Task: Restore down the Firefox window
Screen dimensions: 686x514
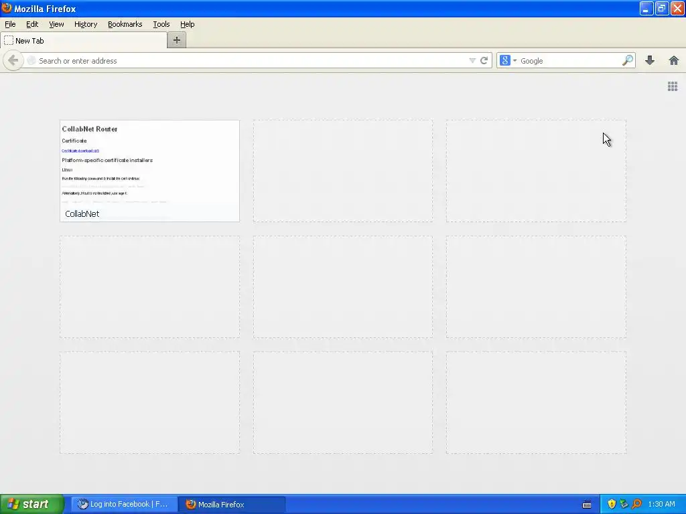Action: pos(662,8)
